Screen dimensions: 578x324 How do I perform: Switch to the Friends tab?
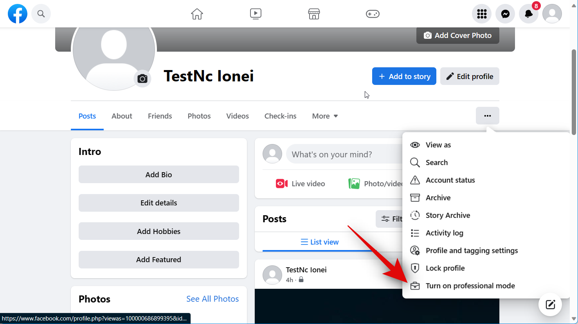click(160, 116)
